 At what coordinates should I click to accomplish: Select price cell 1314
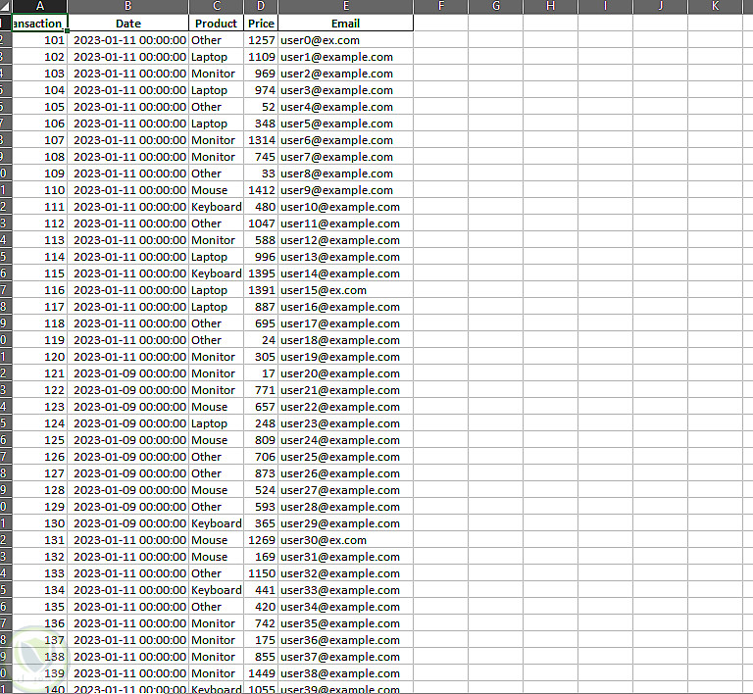click(x=261, y=140)
